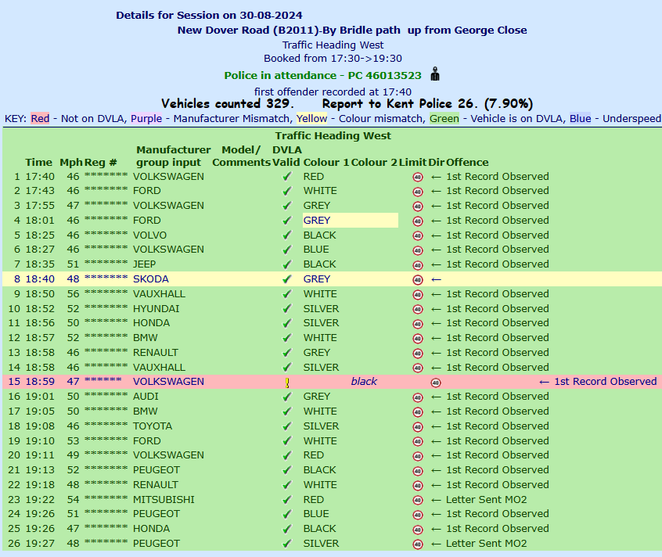Click the 54 mph value in row 23
Screen dimensions: 662x557
tap(73, 500)
